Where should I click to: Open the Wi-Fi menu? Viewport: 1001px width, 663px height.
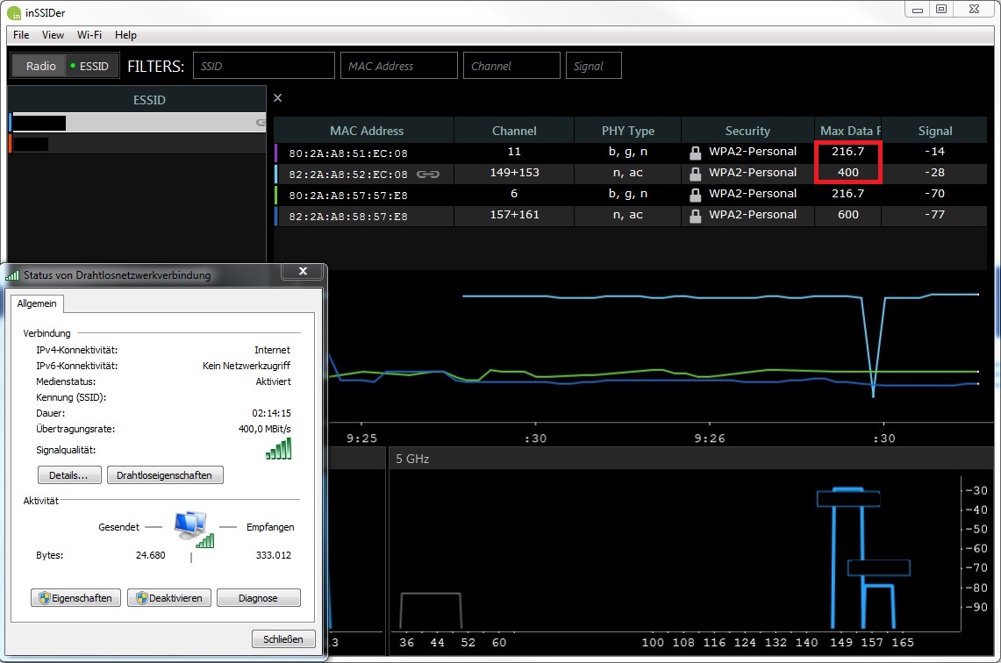click(89, 35)
